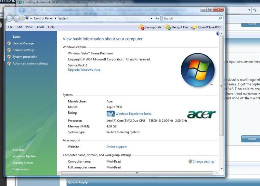This screenshot has width=260, height=186.
Task: Click Change settings for computer name
Action: click(203, 161)
